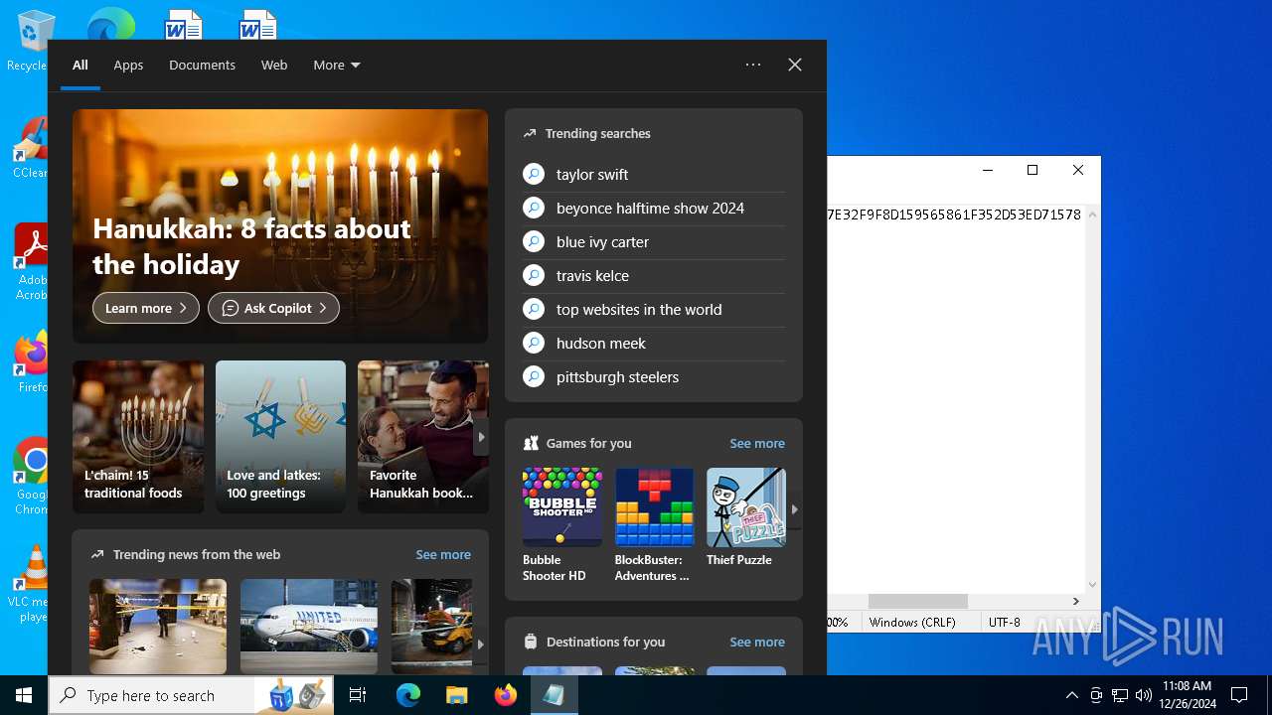This screenshot has width=1272, height=715.
Task: Open Bubble Shooter HD game
Action: (562, 525)
